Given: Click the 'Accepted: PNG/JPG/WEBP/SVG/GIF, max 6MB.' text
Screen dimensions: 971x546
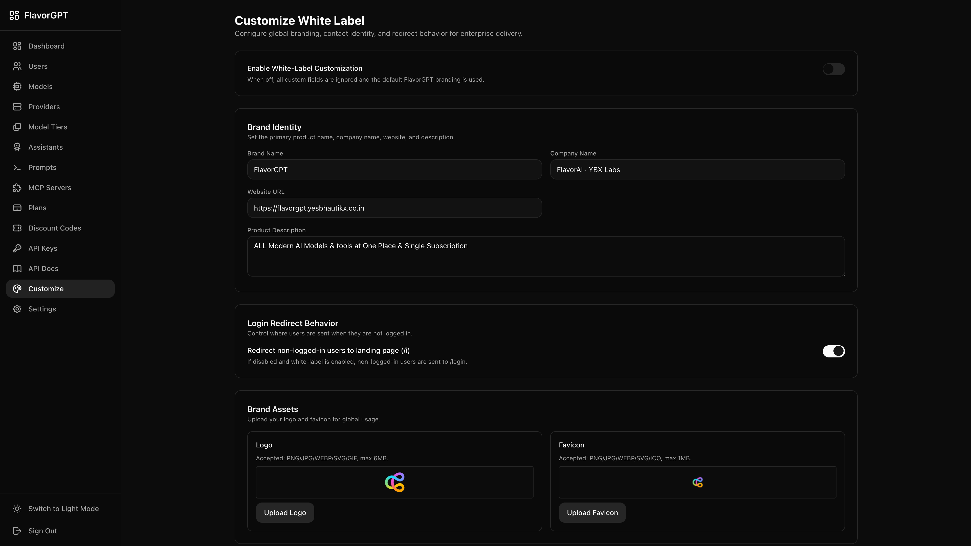Looking at the screenshot, I should click(x=322, y=458).
